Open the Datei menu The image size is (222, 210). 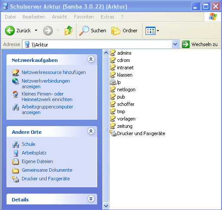click(10, 17)
